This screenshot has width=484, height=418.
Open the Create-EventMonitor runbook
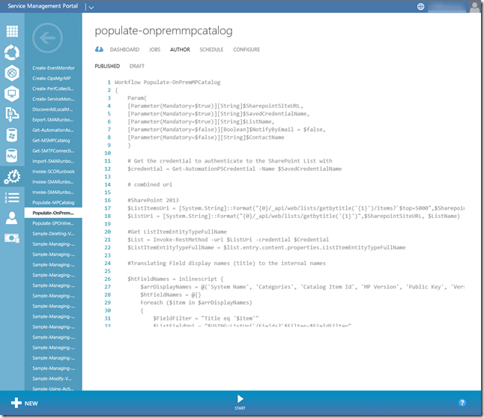pyautogui.click(x=53, y=68)
